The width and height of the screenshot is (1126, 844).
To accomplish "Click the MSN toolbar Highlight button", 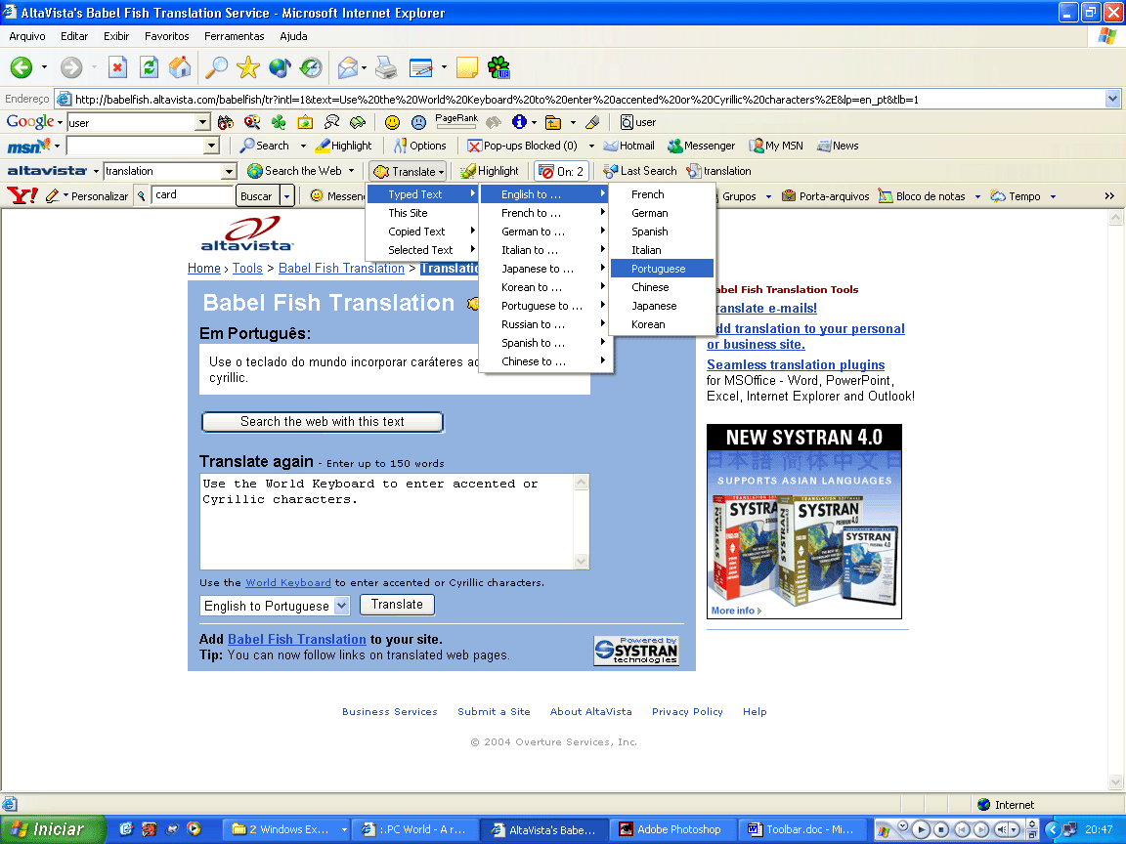I will (x=343, y=146).
